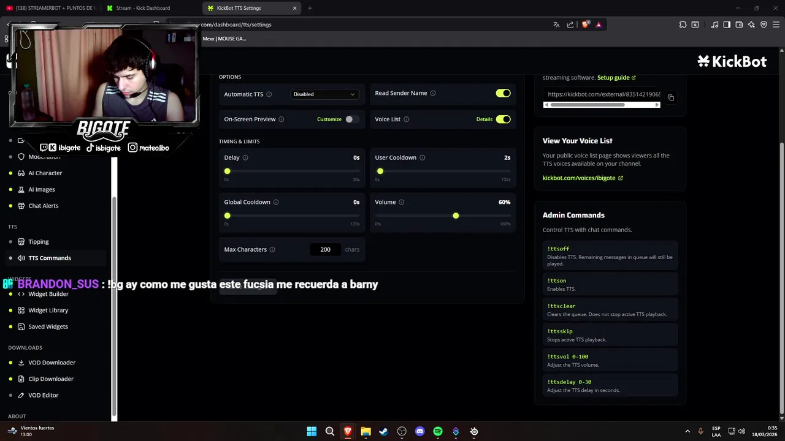Open the Tipping section
785x441 pixels.
[x=39, y=242]
